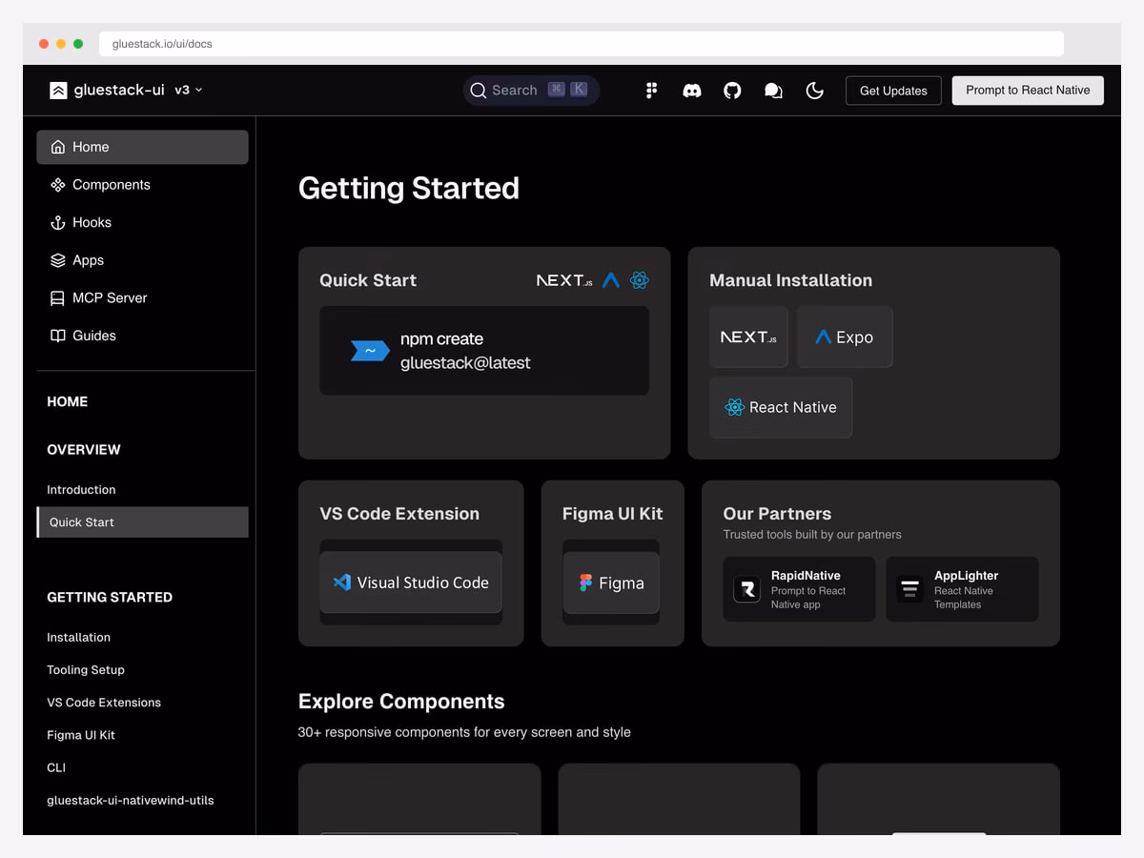Open the Figma icon link in header
1144x858 pixels.
[x=652, y=91]
